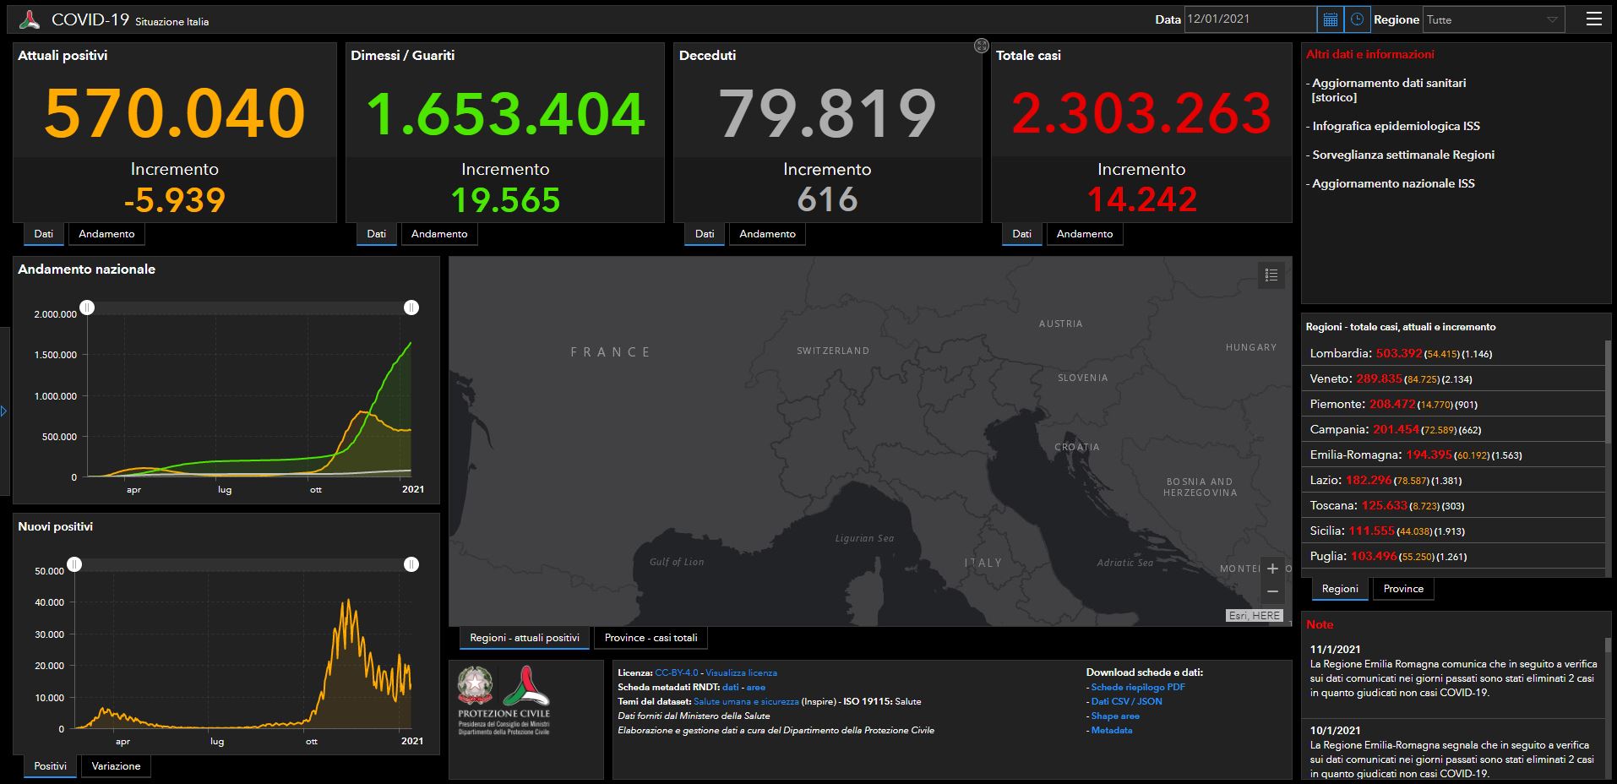This screenshot has width=1617, height=784.
Task: Open the calendar date picker icon
Action: pyautogui.click(x=1330, y=19)
